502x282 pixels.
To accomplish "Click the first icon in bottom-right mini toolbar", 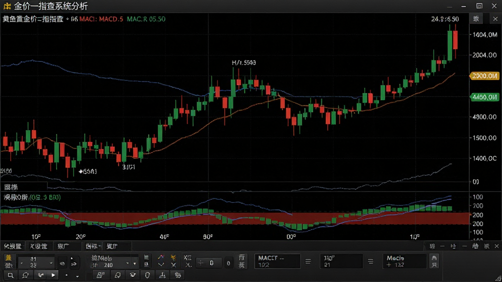I will coord(432,246).
